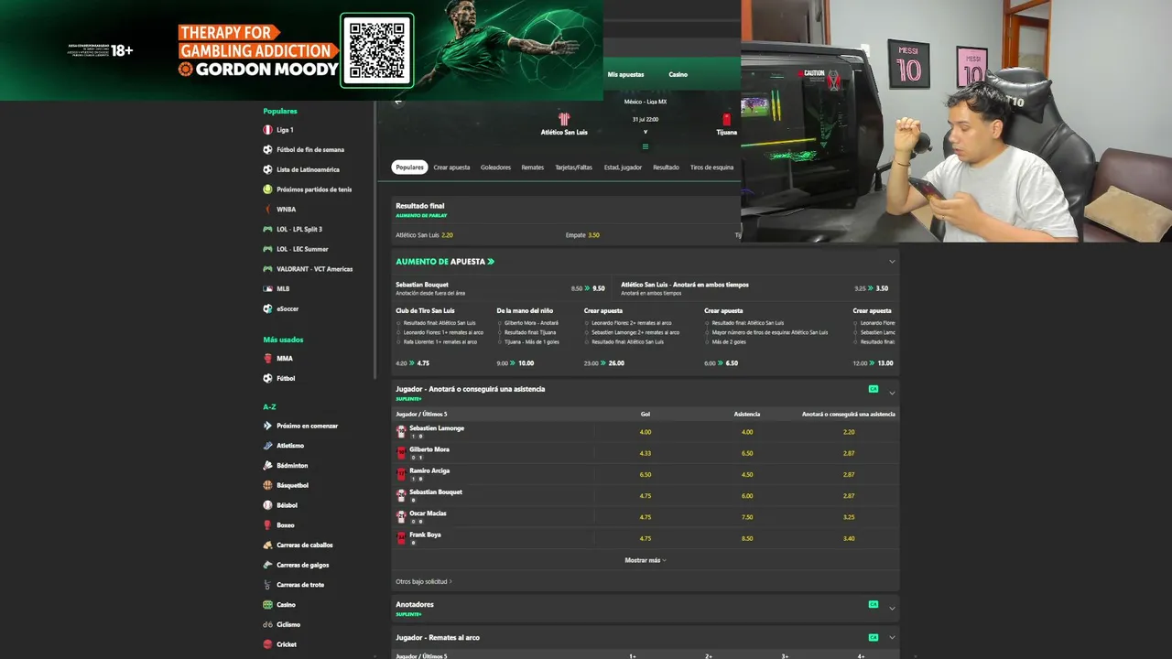Image resolution: width=1172 pixels, height=659 pixels.
Task: Click the sports sidebar scrollbar
Action: (x=374, y=238)
